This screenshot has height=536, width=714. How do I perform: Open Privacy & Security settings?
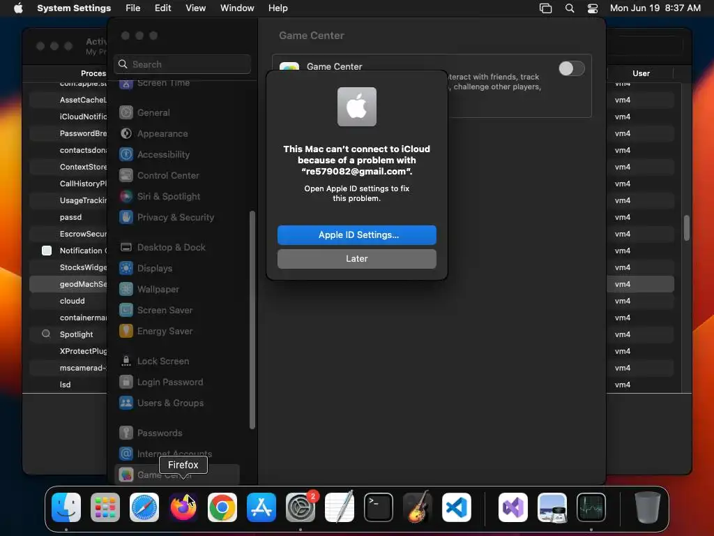click(x=167, y=218)
